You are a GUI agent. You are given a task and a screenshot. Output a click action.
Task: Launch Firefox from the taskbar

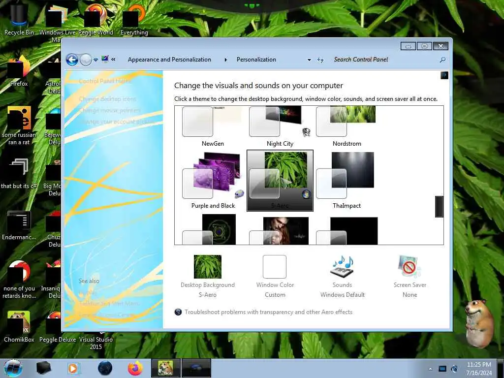(x=135, y=368)
